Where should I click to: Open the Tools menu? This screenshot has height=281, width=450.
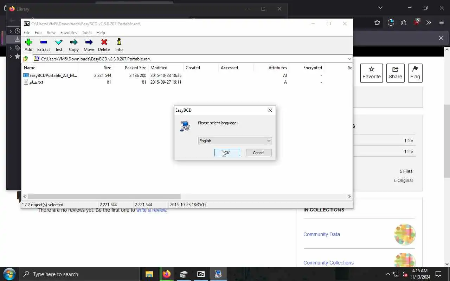pos(86,33)
